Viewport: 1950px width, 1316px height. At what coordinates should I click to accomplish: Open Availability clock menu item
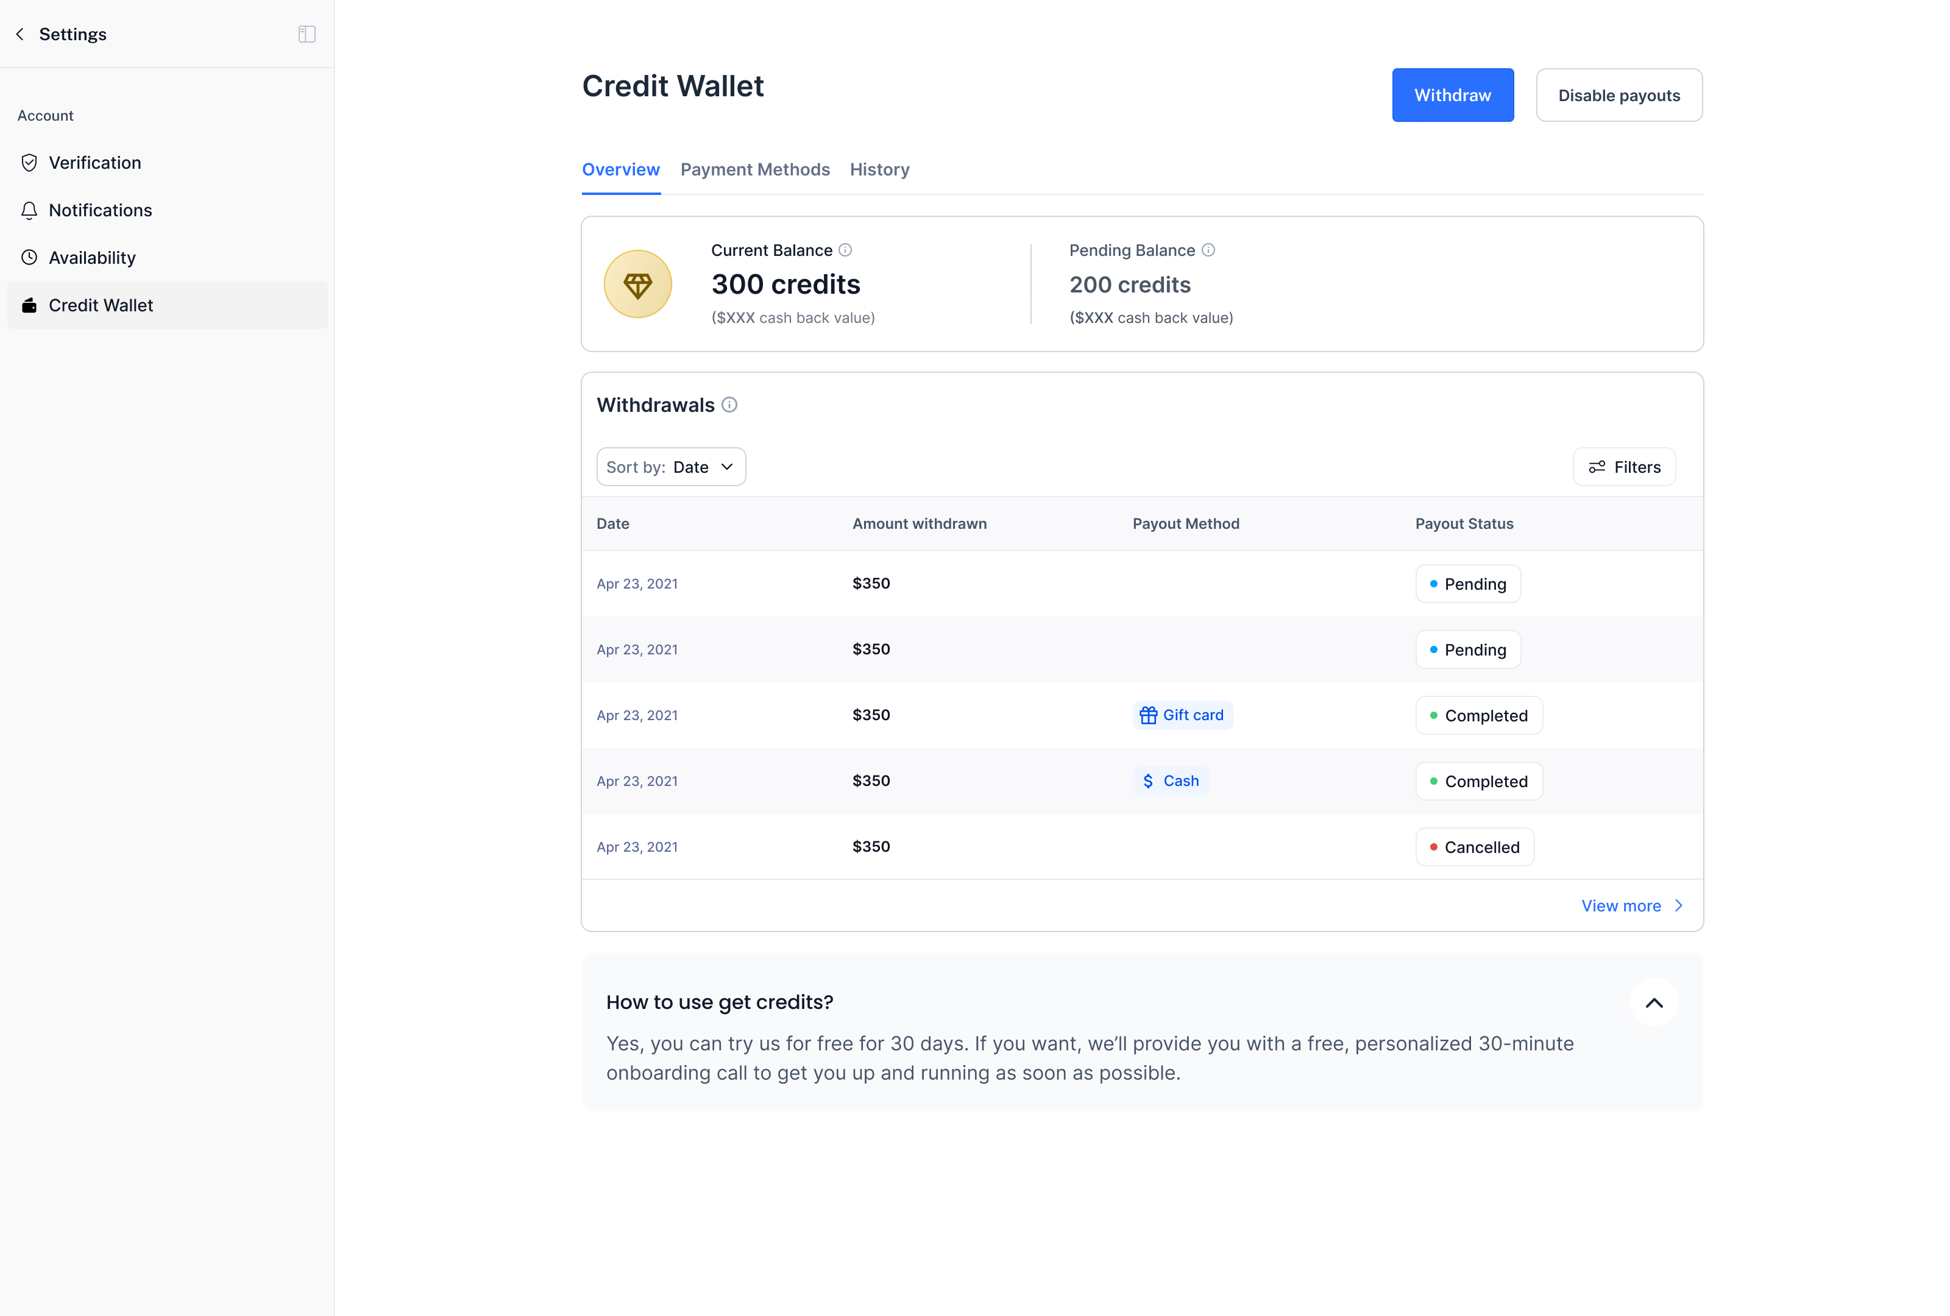coord(91,258)
